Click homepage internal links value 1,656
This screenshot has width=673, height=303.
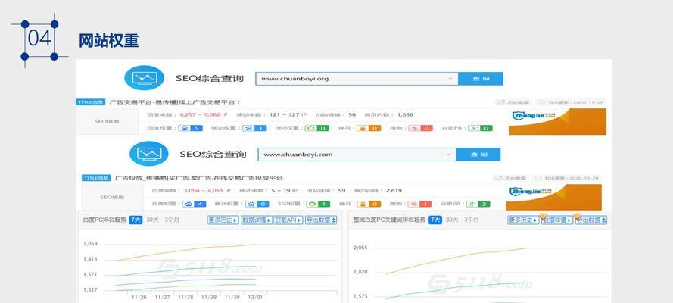(405, 114)
